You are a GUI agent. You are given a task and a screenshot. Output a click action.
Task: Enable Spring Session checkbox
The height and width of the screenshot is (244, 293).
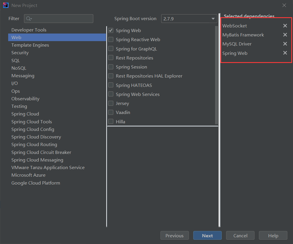(x=111, y=67)
